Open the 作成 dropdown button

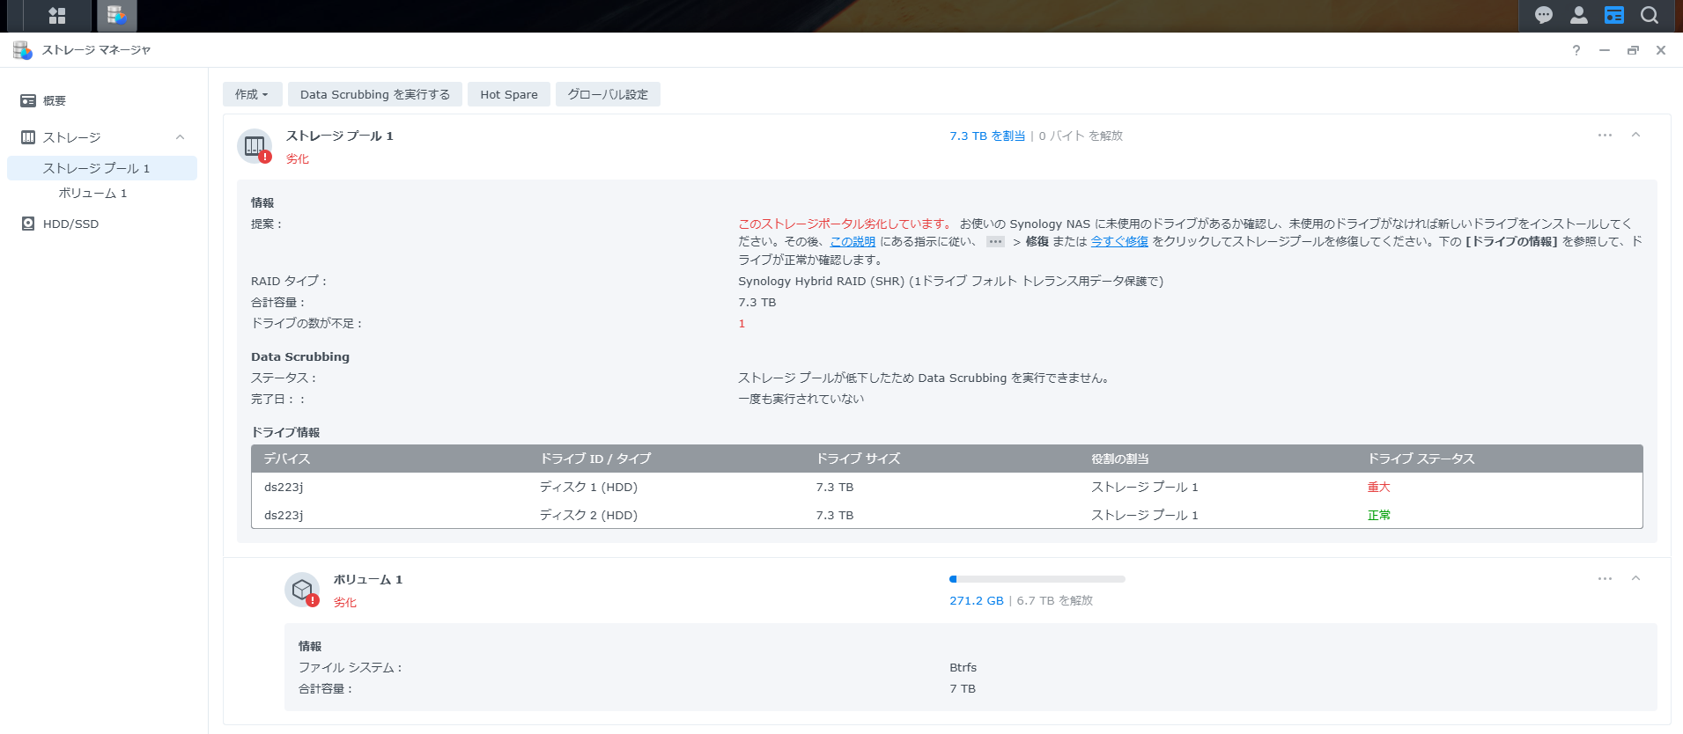pos(252,94)
